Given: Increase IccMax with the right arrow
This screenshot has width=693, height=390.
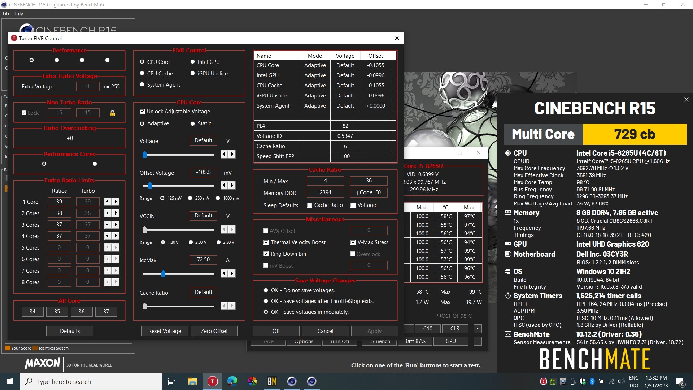Looking at the screenshot, I should [x=232, y=273].
